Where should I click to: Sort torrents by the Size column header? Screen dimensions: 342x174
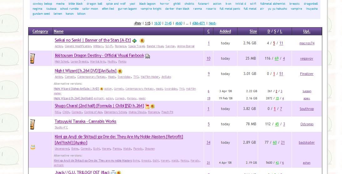[253, 31]
